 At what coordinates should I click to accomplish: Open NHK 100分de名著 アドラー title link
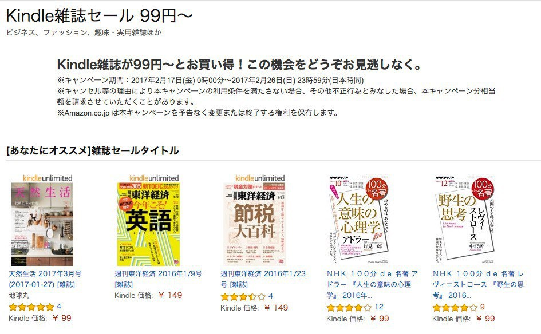pos(372,284)
